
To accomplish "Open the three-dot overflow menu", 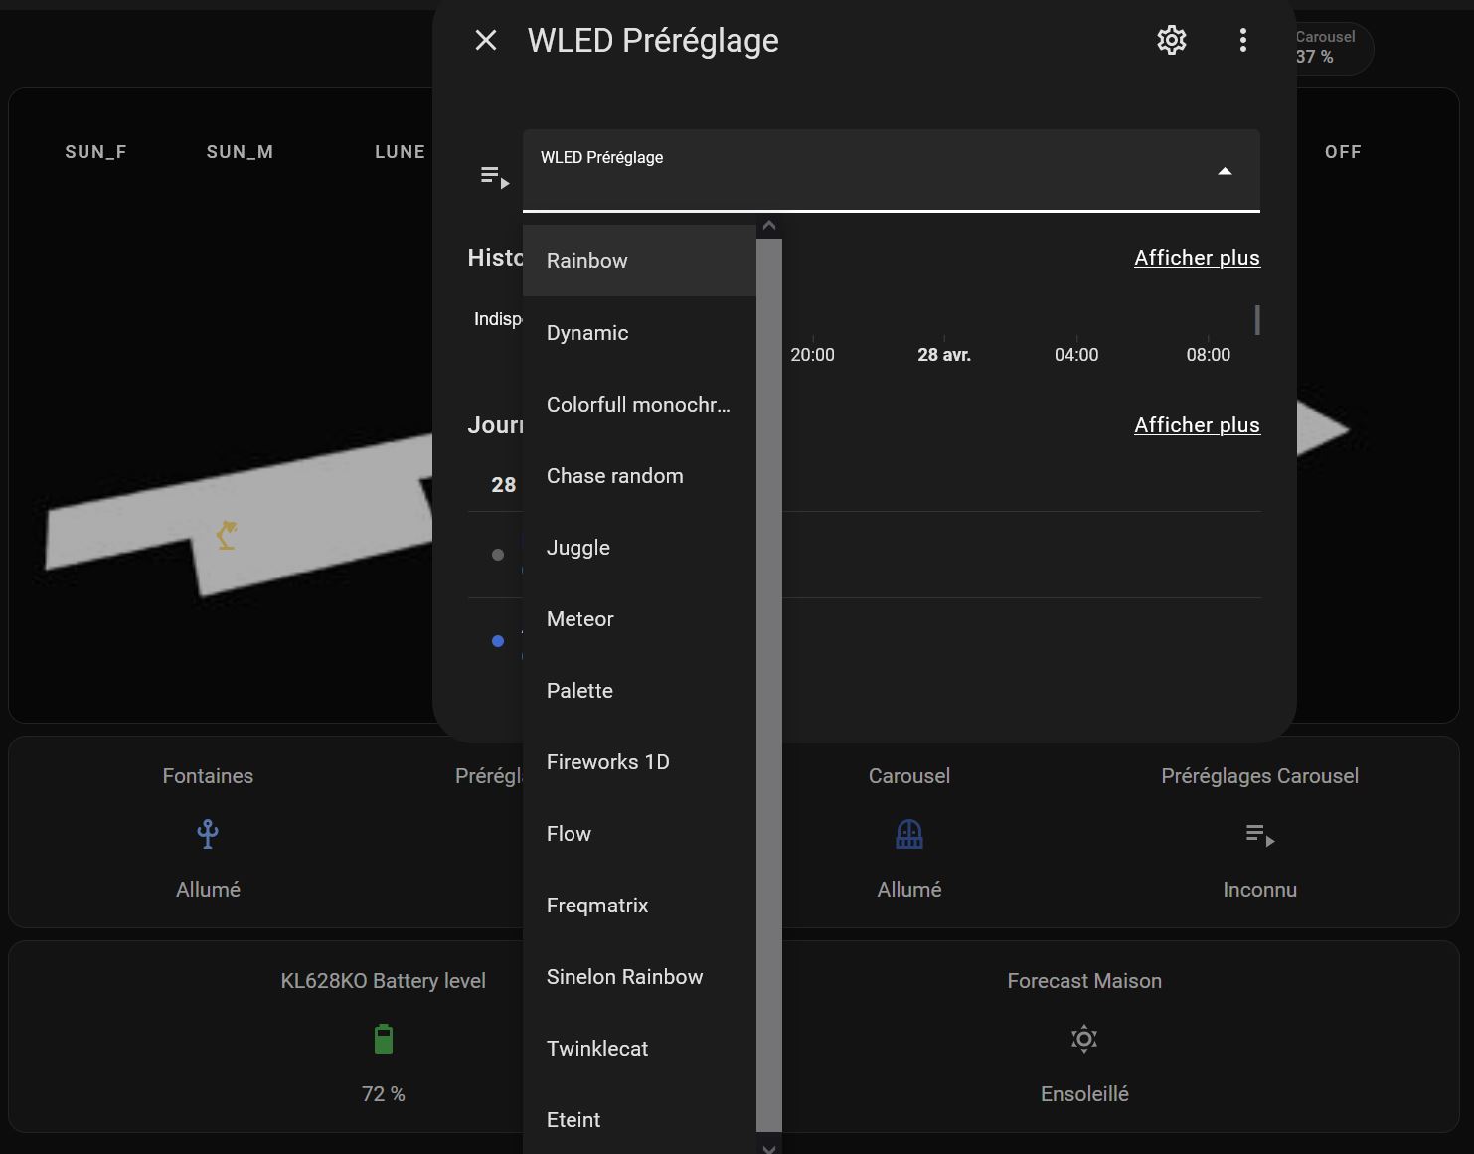I will [1242, 40].
